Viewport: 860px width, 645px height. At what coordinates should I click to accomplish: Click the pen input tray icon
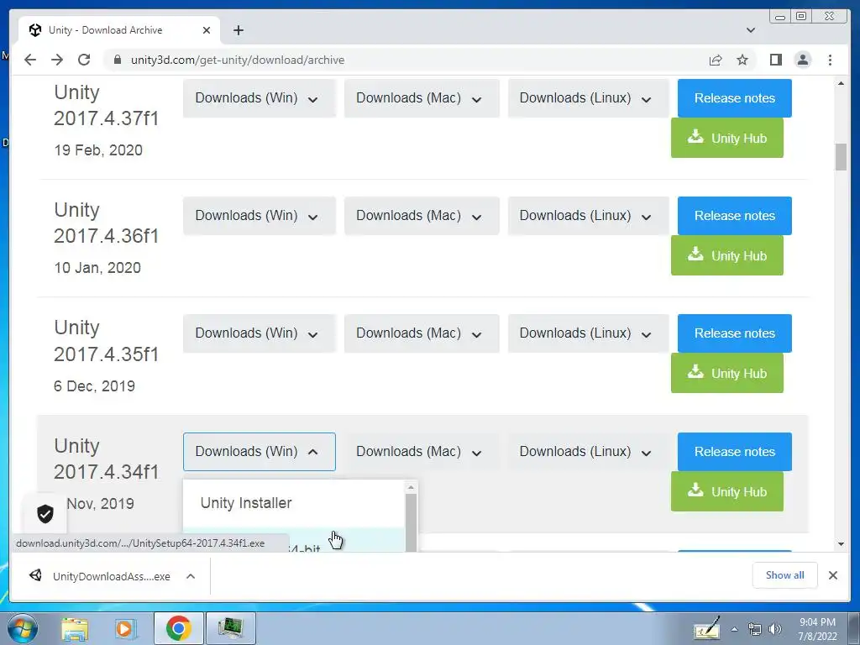point(706,628)
